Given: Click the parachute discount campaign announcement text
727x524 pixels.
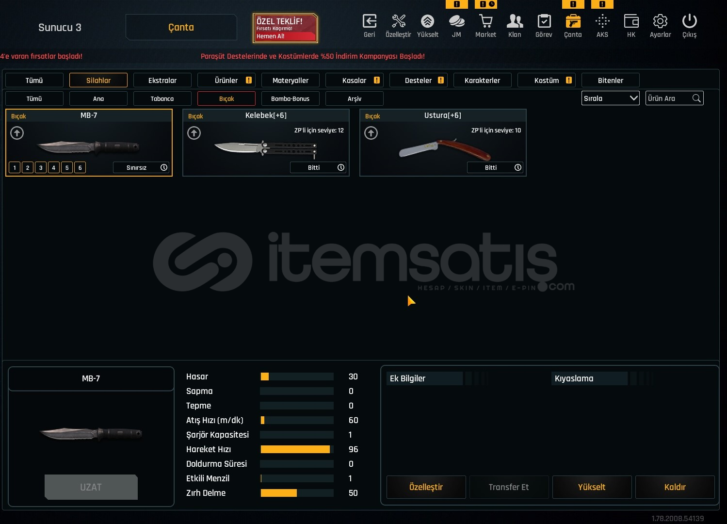Looking at the screenshot, I should click(313, 56).
